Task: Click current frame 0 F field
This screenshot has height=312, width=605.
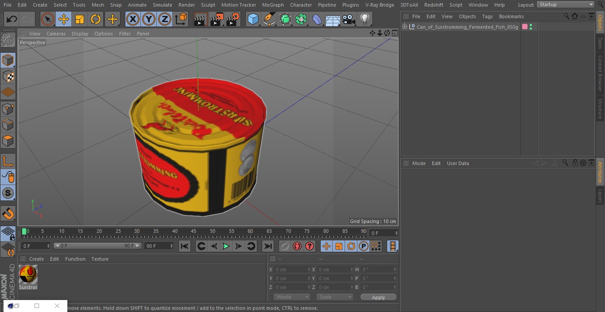Action: (384, 233)
